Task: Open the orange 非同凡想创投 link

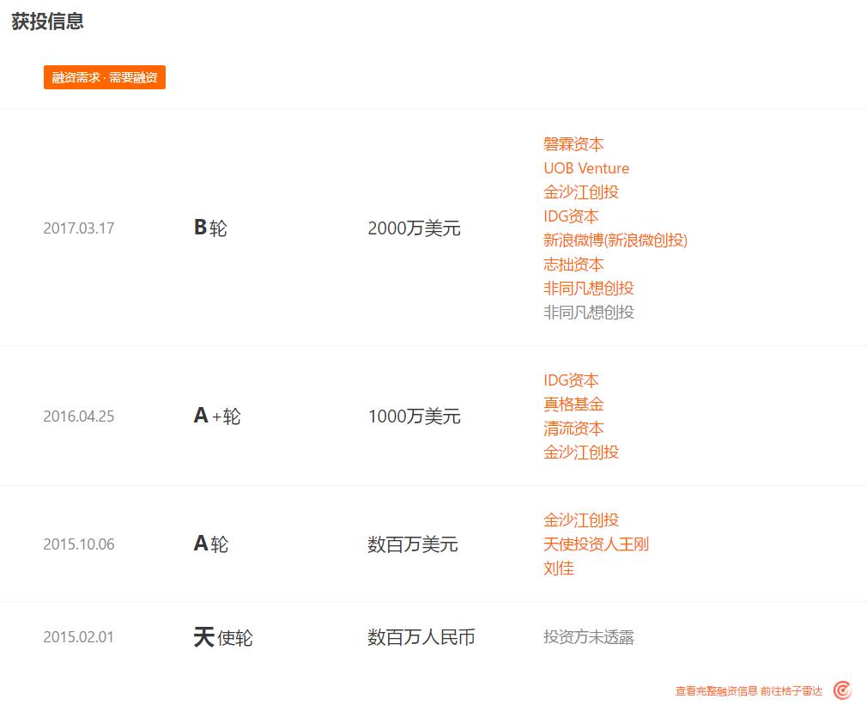Action: coord(589,288)
